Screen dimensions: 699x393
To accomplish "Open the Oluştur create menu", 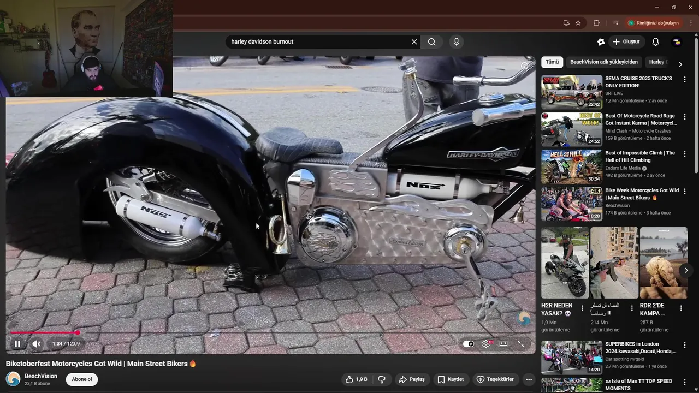I will [626, 42].
